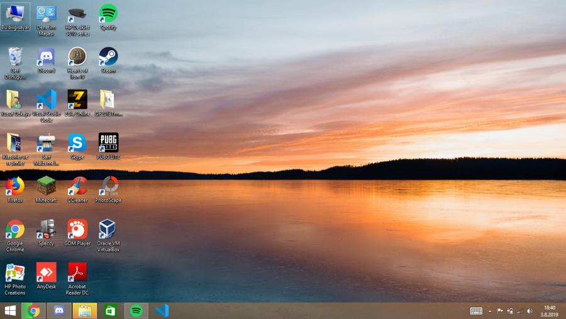Select the GOM Player desktop icon

point(77,233)
